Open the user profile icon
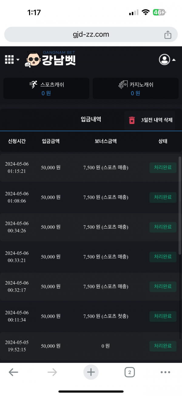182x396 pixels. pyautogui.click(x=164, y=59)
